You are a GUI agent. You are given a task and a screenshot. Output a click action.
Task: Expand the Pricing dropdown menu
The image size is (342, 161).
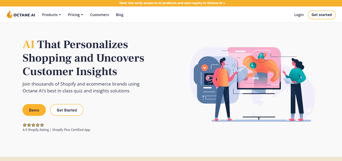point(75,15)
